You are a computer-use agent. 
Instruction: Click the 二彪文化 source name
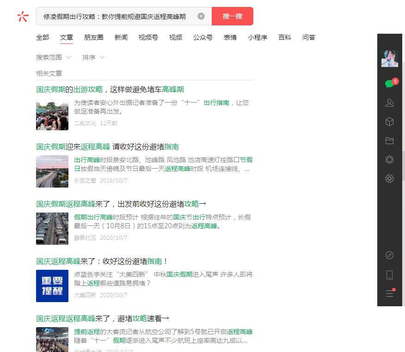(x=85, y=123)
